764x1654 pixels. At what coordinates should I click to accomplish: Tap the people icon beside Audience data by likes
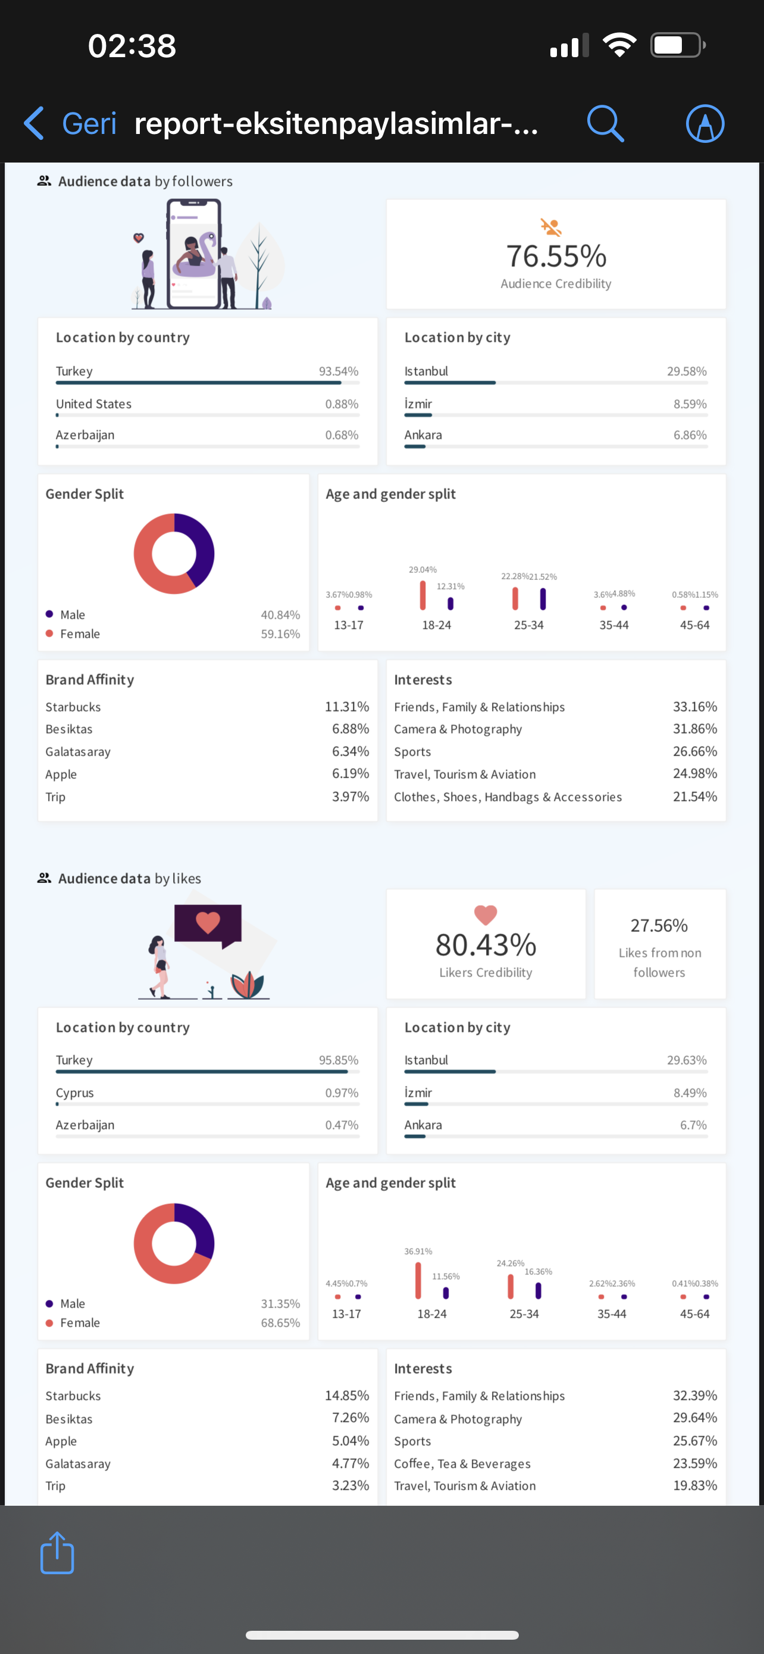tap(43, 878)
